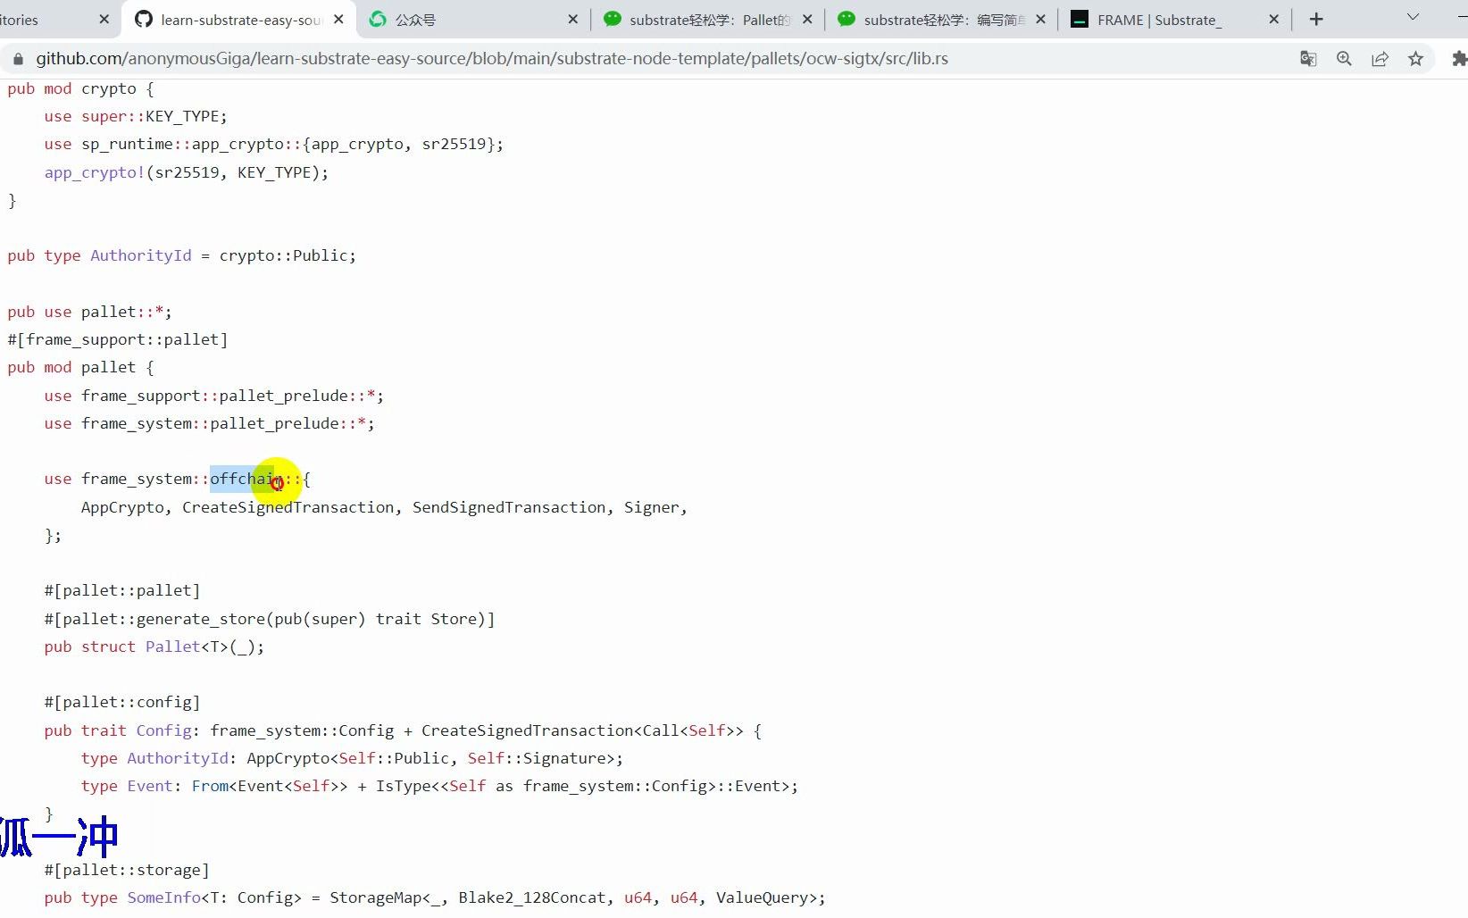This screenshot has width=1468, height=918.
Task: Switch to the learn-substrate-easy-source GitHub tab
Action: coord(239,20)
